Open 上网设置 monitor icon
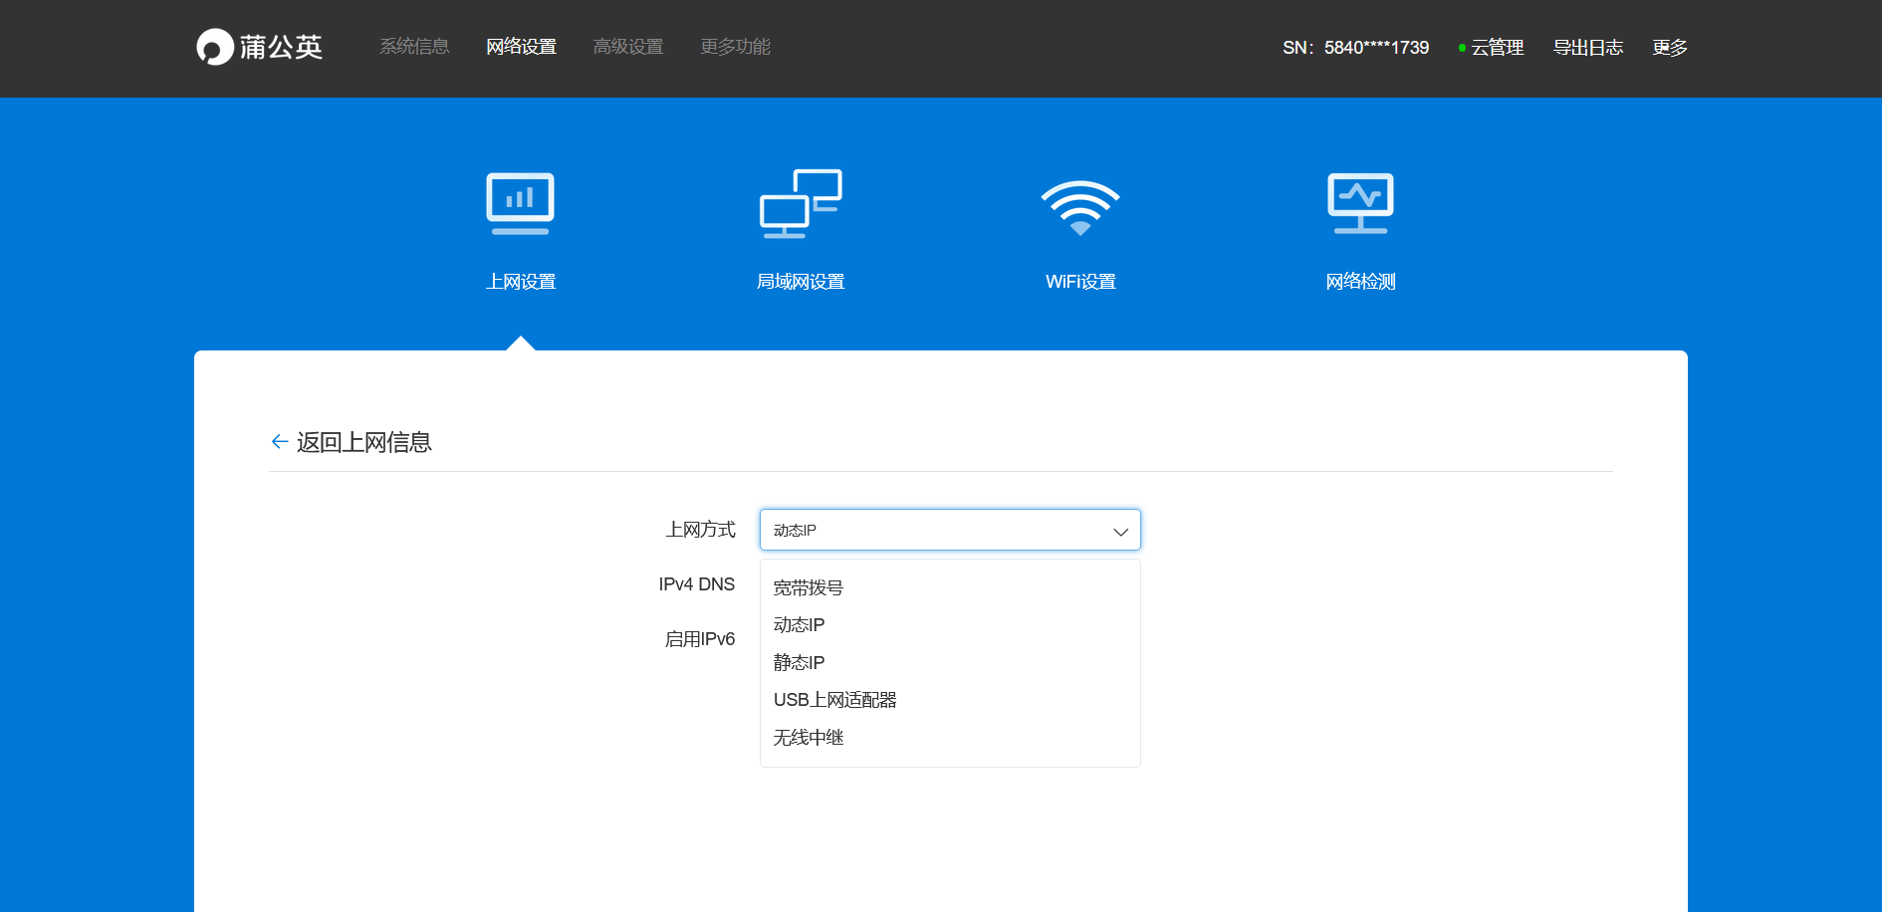 pyautogui.click(x=520, y=204)
